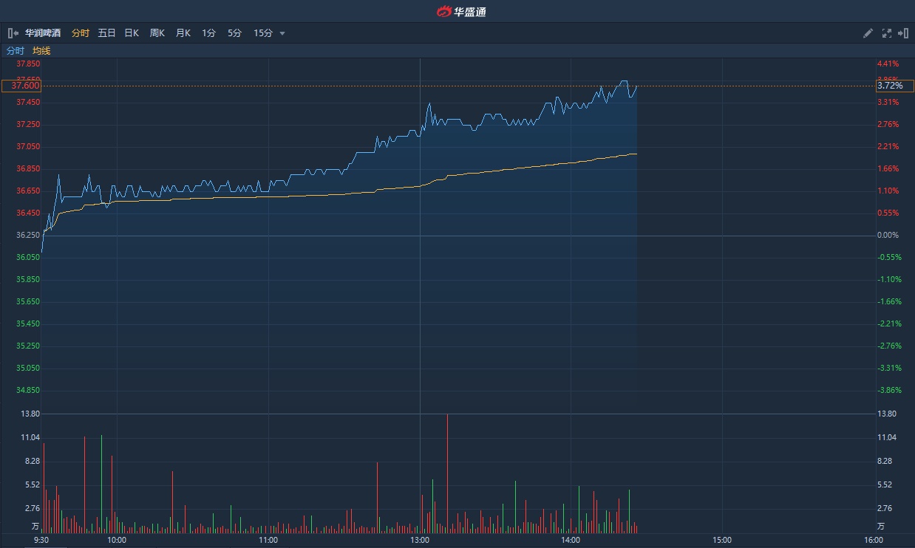Click the 华润啤酒 stock name label
This screenshot has height=548, width=915.
44,33
